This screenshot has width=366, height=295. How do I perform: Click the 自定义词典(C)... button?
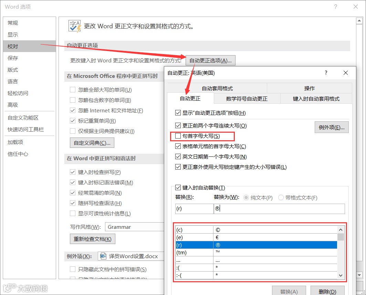92,143
